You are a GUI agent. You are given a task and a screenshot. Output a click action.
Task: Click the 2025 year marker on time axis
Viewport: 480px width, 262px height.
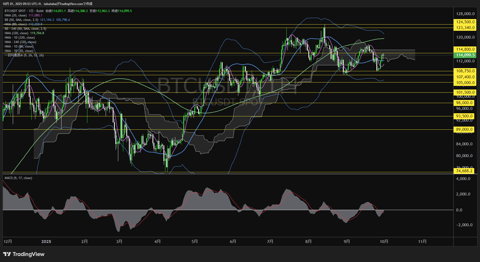pyautogui.click(x=46, y=242)
